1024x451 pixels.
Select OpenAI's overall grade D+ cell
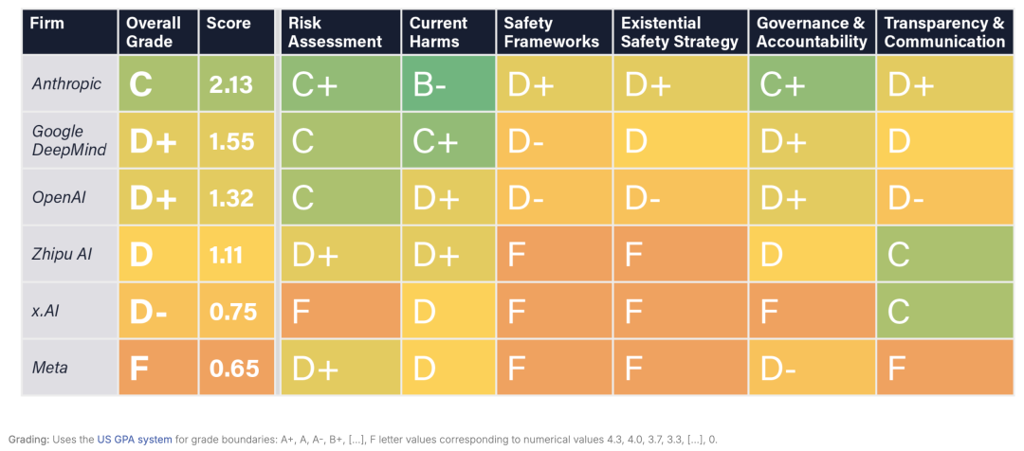[x=157, y=196]
